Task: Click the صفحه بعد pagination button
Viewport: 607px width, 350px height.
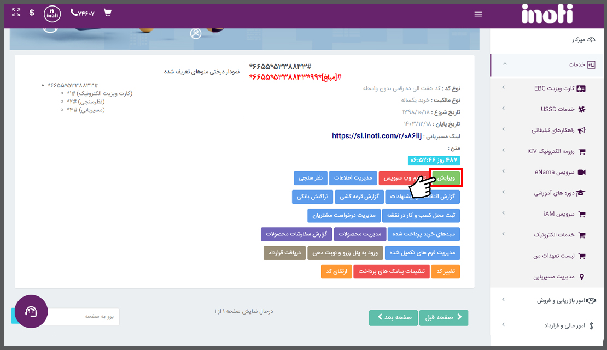Action: (393, 318)
